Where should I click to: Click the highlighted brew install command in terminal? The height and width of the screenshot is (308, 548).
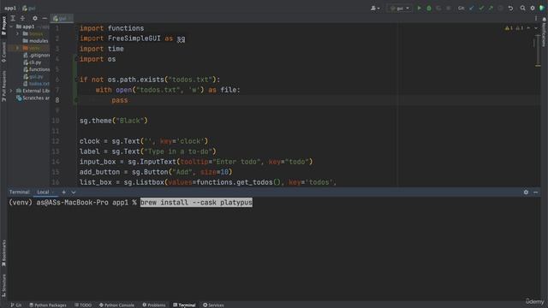point(196,203)
